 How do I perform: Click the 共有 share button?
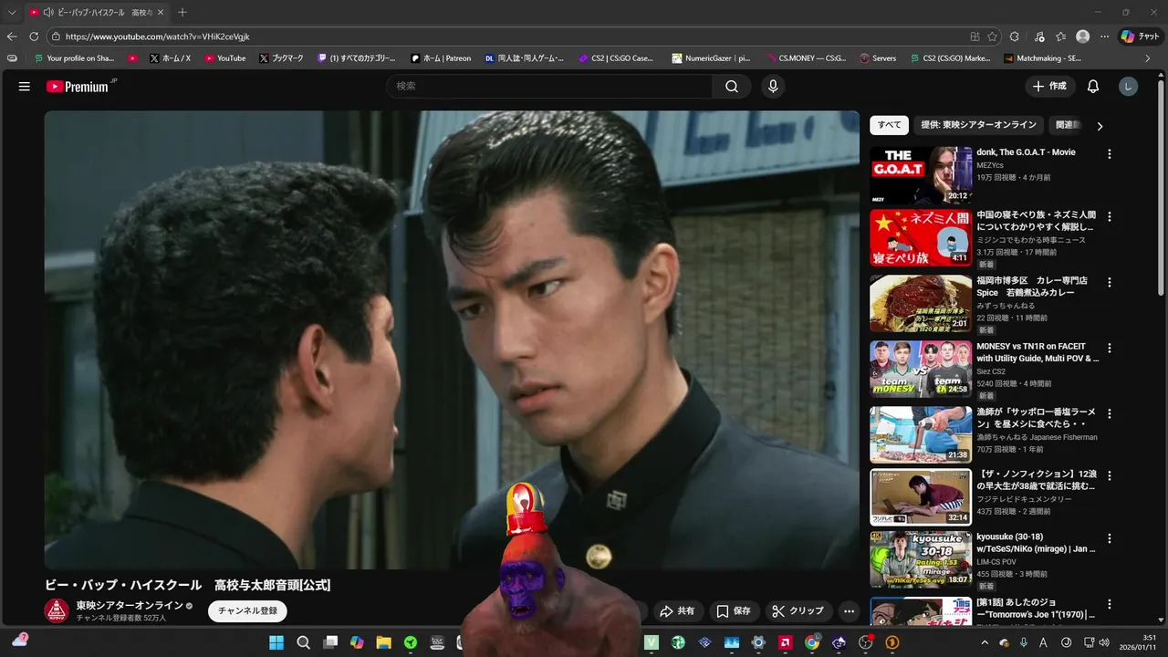point(677,611)
